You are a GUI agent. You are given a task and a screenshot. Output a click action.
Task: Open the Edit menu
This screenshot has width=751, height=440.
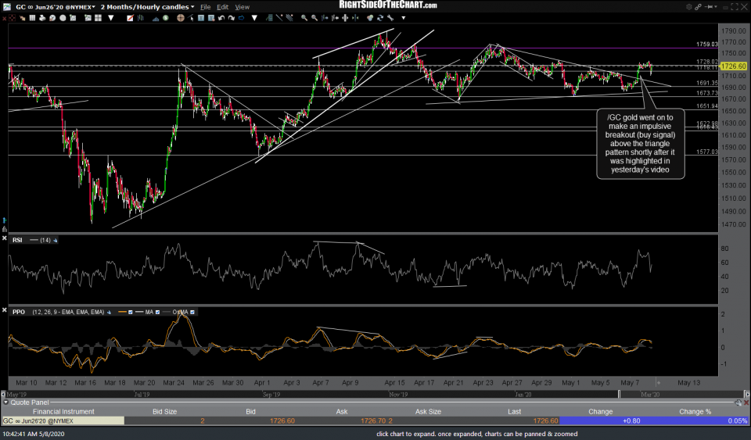(x=223, y=6)
